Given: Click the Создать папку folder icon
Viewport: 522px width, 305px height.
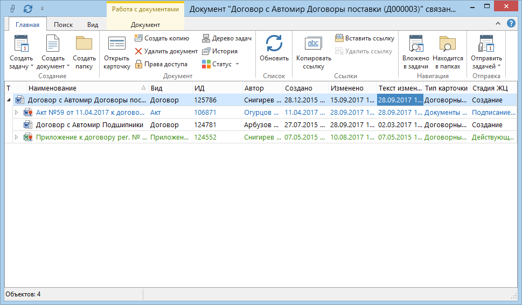Looking at the screenshot, I should (x=84, y=44).
